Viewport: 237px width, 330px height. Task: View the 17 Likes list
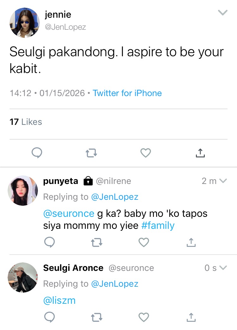point(26,122)
